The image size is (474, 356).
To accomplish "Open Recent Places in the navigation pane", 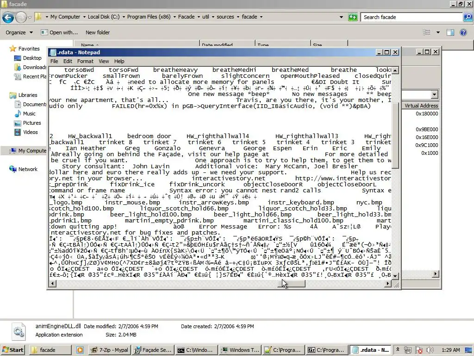I will (30, 76).
